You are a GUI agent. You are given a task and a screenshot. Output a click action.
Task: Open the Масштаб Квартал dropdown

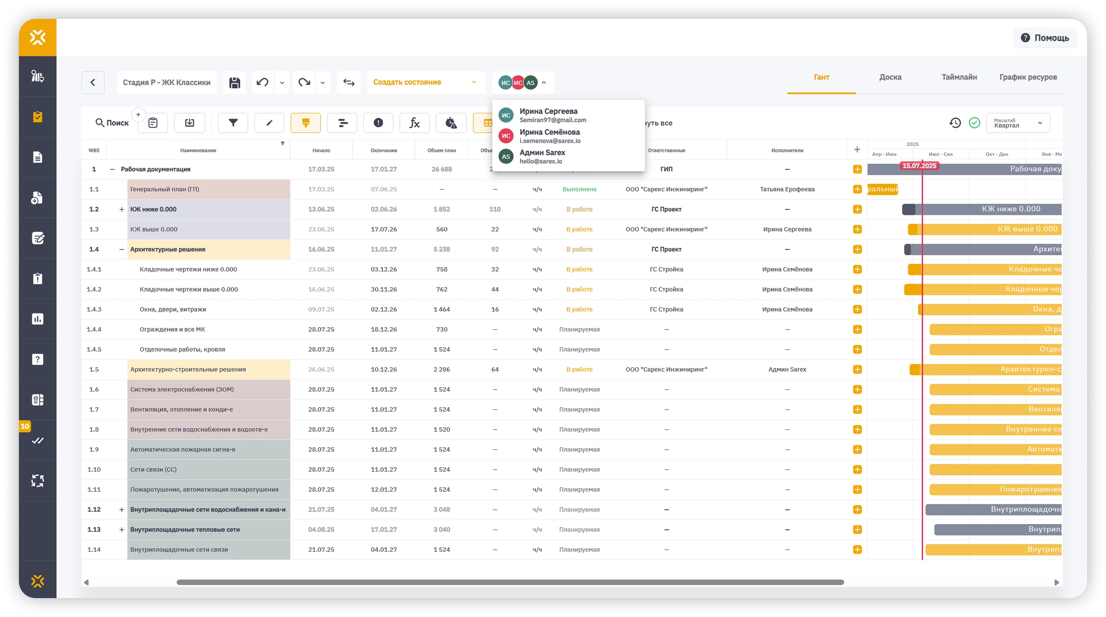pos(1018,123)
